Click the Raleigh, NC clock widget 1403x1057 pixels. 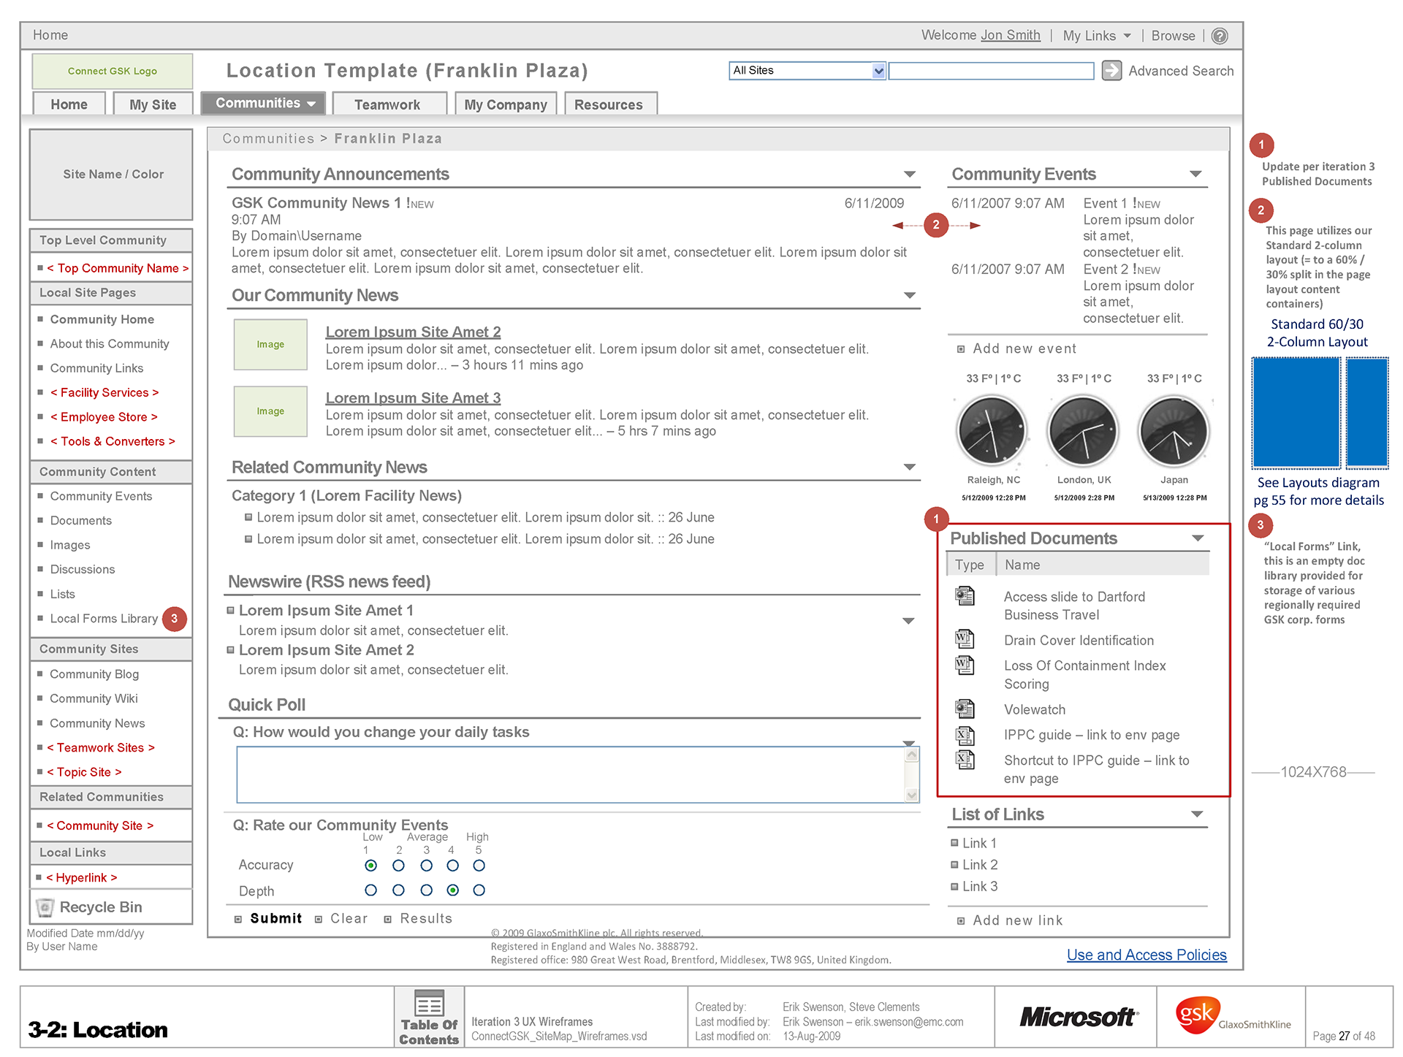tap(992, 431)
